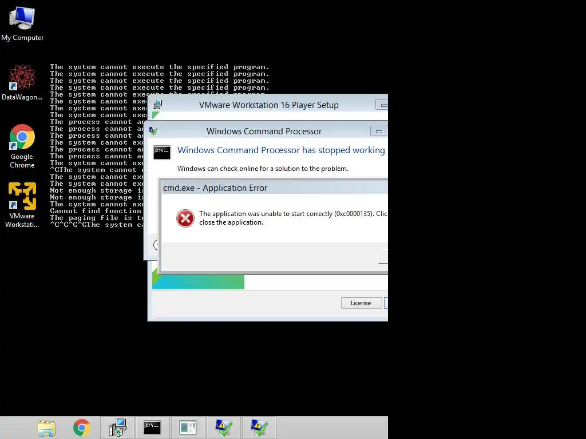
Task: Select the Command Prompt taskbar icon
Action: [152, 428]
